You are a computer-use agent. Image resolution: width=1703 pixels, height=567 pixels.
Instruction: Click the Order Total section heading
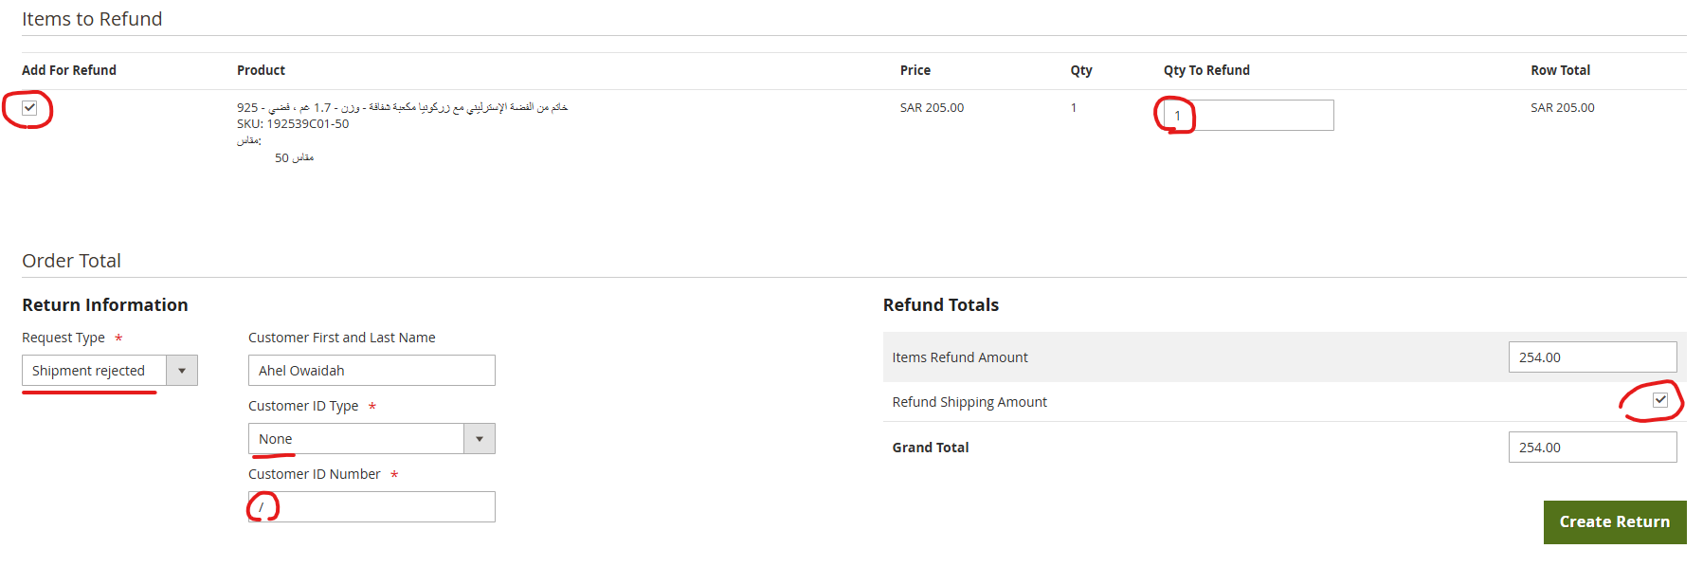pyautogui.click(x=71, y=261)
